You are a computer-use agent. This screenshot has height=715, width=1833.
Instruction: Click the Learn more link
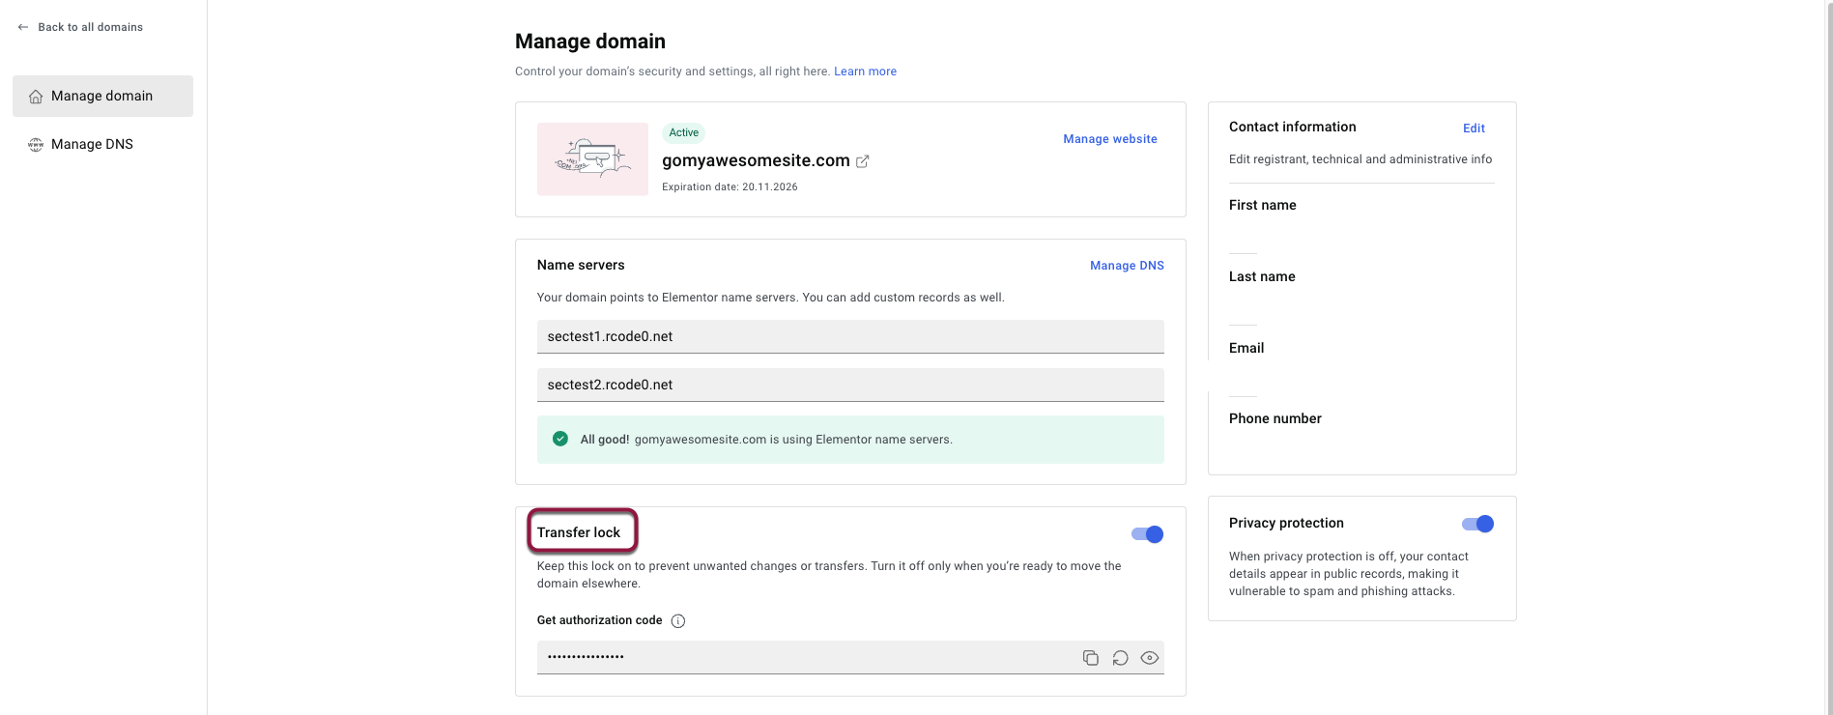click(x=865, y=71)
